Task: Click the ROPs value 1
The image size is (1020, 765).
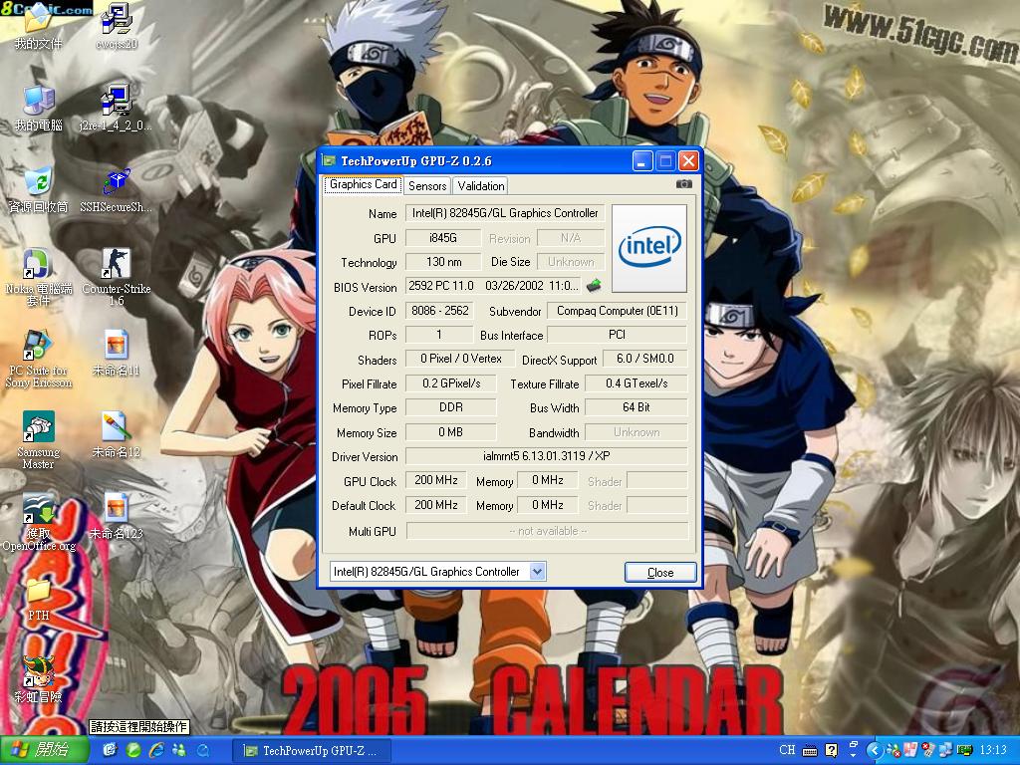Action: [x=439, y=335]
